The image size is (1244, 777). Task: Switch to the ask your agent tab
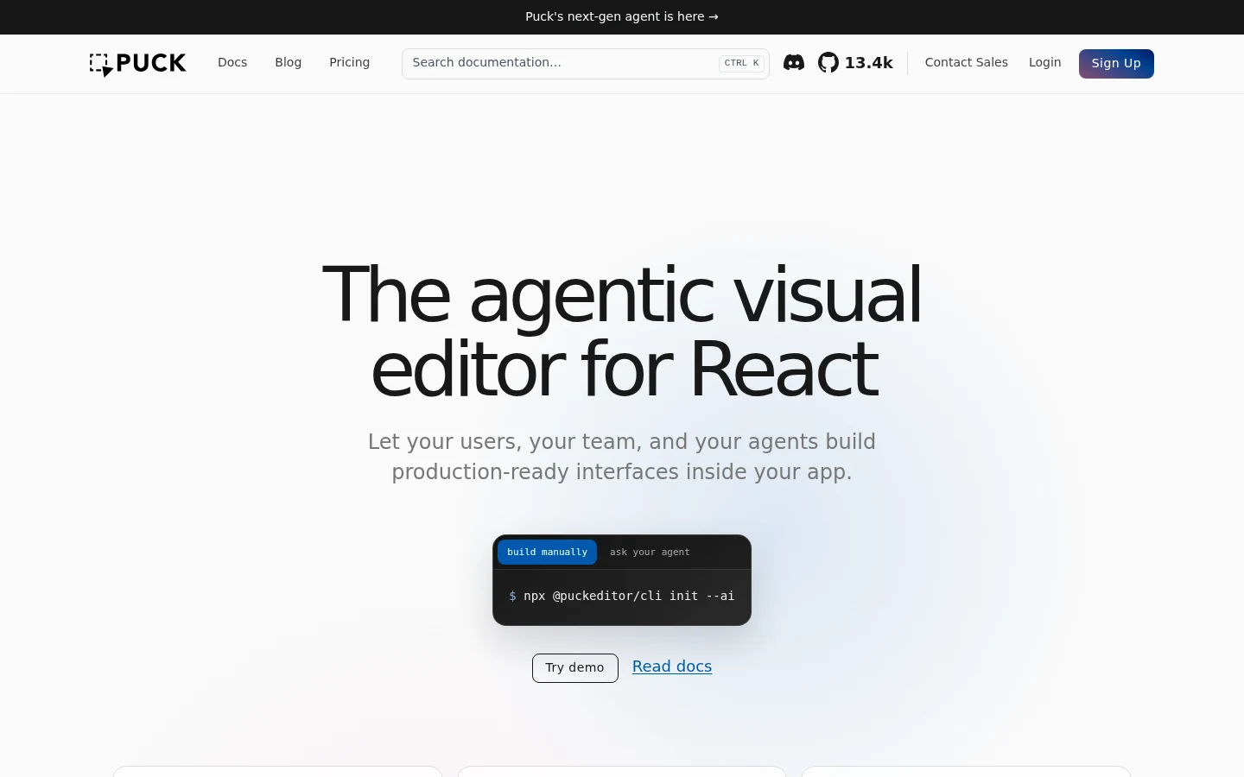(650, 552)
